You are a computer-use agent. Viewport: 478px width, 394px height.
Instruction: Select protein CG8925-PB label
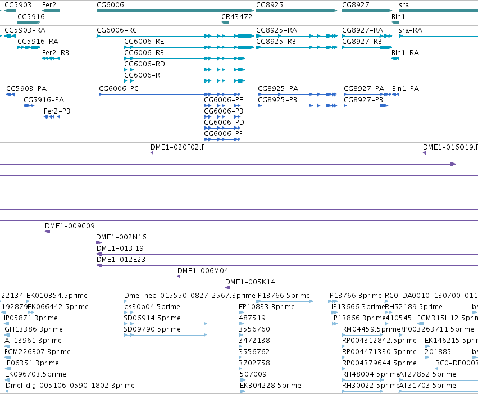point(277,100)
